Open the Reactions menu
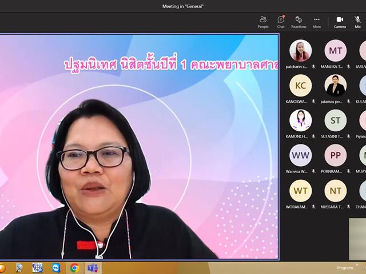 [x=299, y=22]
